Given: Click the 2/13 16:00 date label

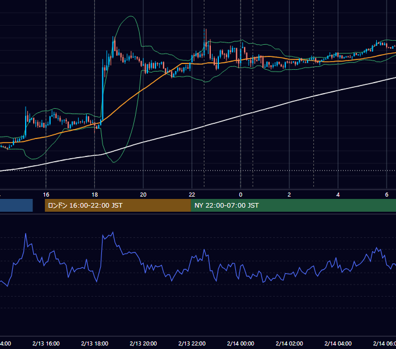Looking at the screenshot, I should 46,343.
